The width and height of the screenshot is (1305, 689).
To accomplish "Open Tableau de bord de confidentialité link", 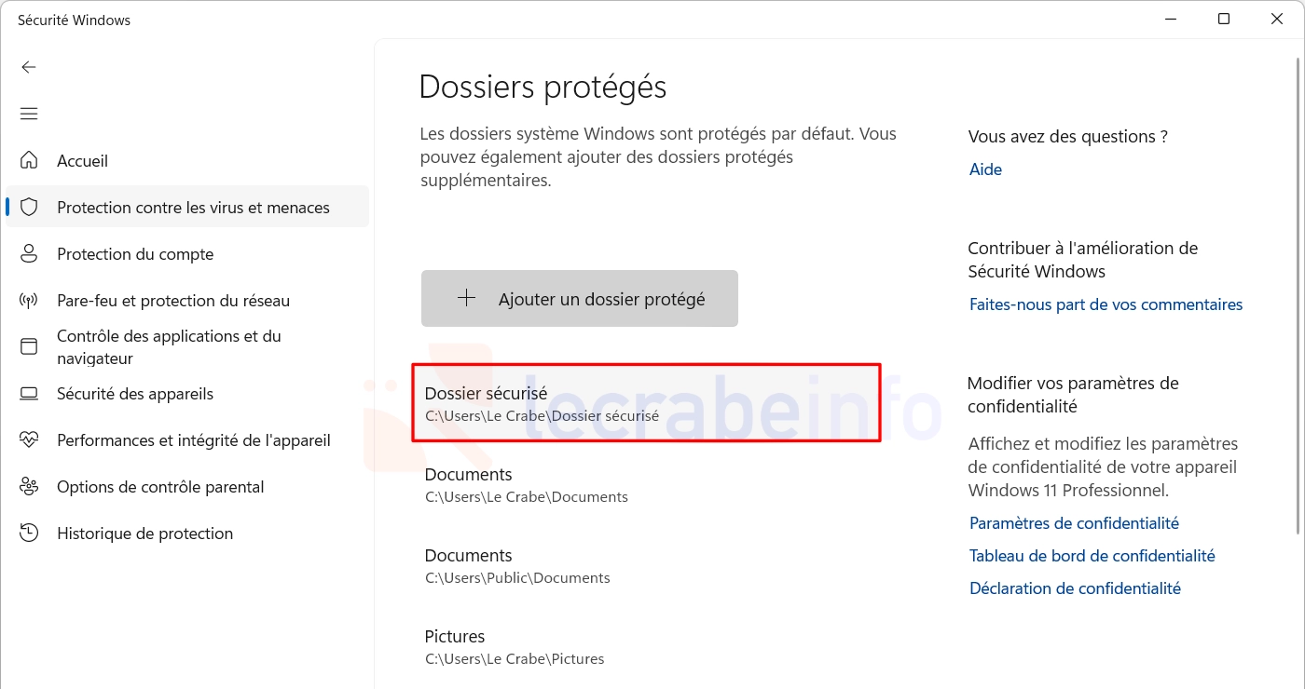I will (1092, 556).
